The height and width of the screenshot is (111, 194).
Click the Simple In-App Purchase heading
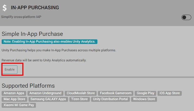[32, 34]
